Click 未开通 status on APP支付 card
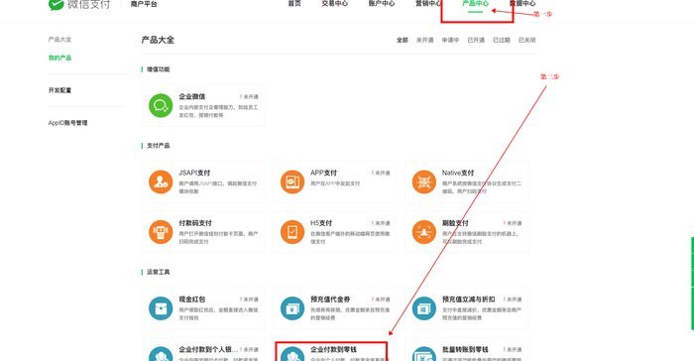This screenshot has height=361, width=694. tap(381, 173)
